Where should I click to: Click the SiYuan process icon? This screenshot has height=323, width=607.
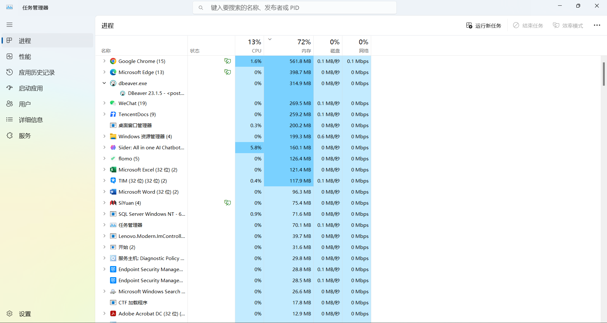tap(113, 203)
